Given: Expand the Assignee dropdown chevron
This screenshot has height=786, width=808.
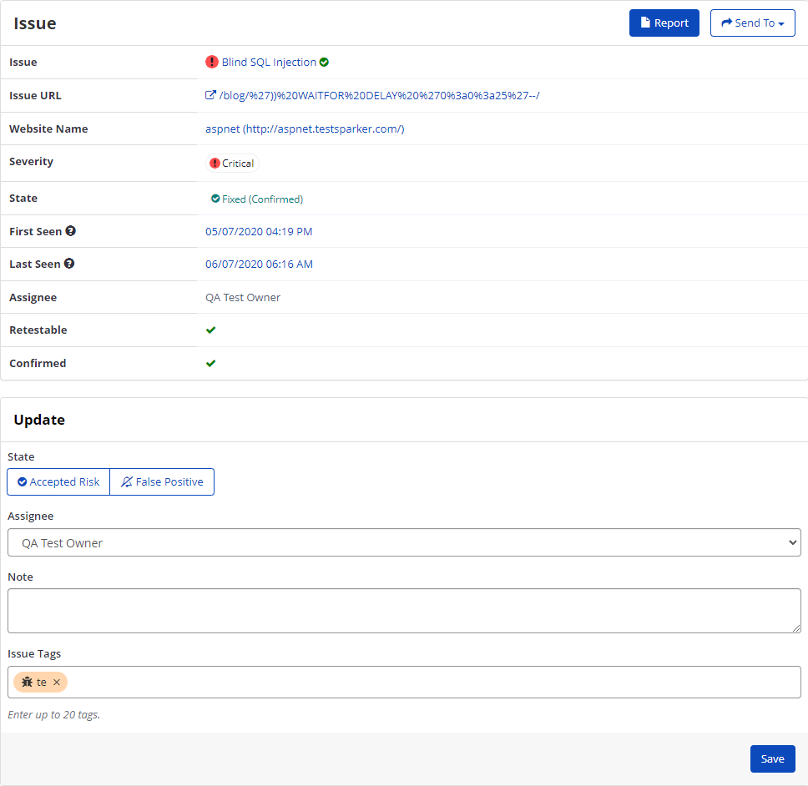Looking at the screenshot, I should tap(791, 542).
